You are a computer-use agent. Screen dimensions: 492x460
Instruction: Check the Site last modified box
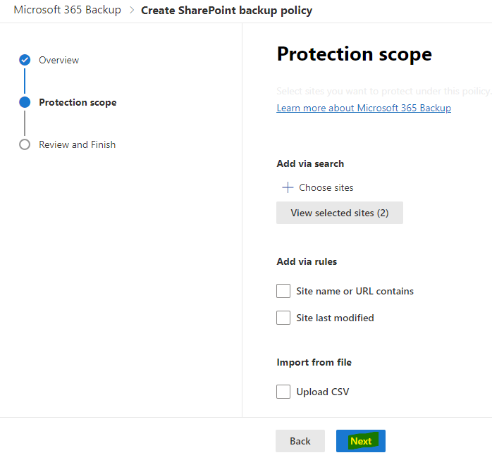tap(283, 318)
